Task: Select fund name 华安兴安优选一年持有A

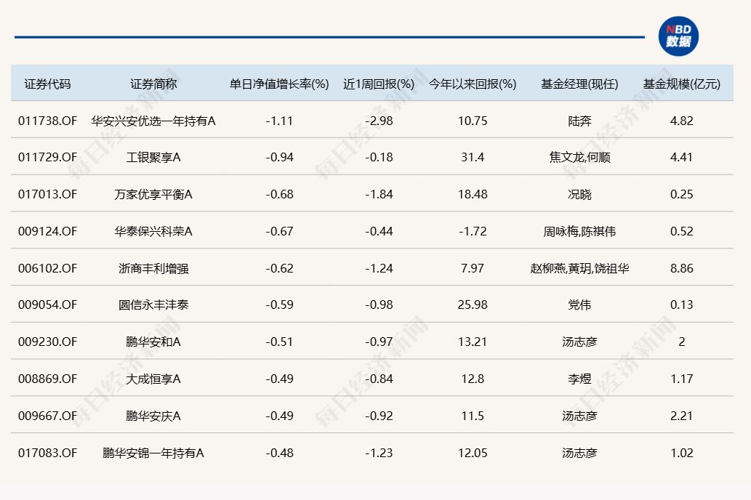Action: [x=153, y=121]
